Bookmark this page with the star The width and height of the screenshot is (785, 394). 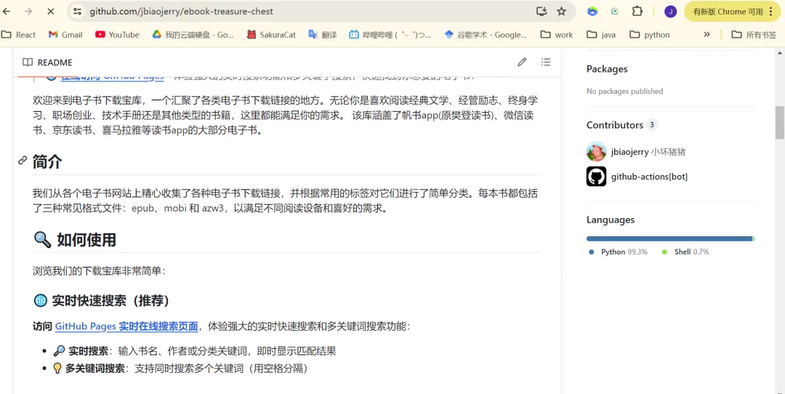(561, 11)
